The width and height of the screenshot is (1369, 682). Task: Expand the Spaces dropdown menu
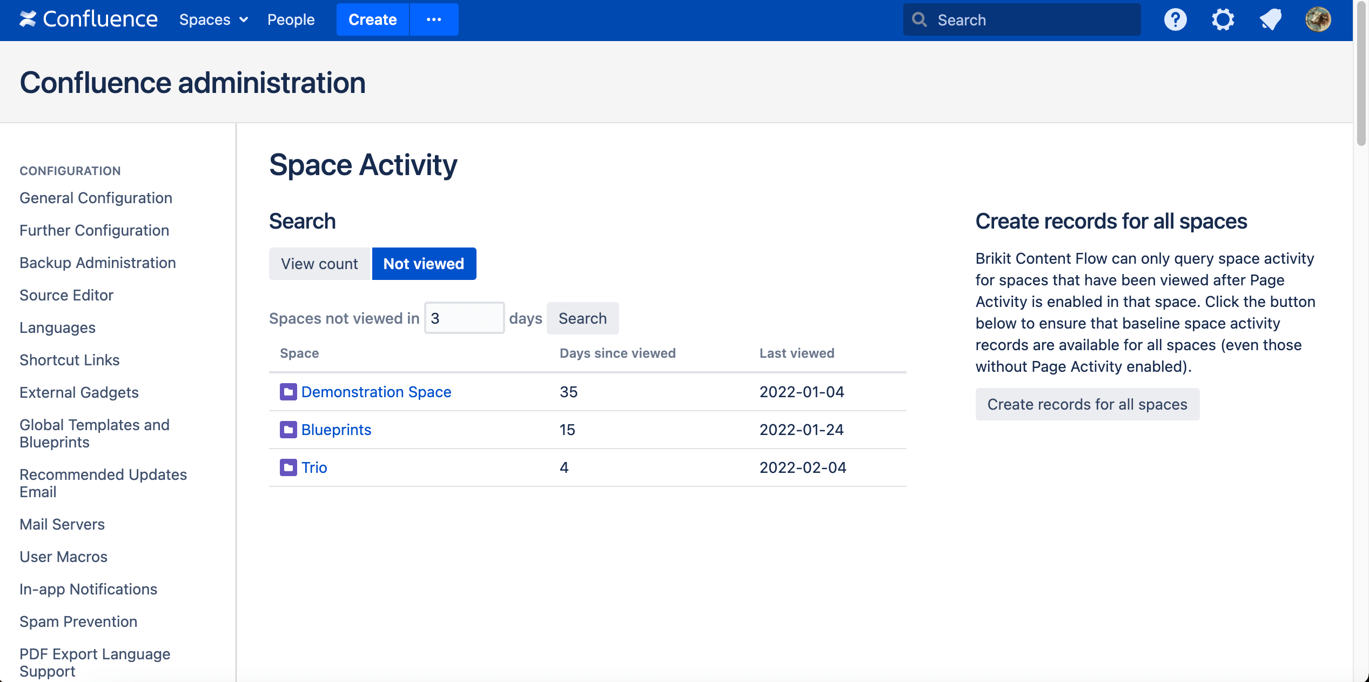coord(213,20)
